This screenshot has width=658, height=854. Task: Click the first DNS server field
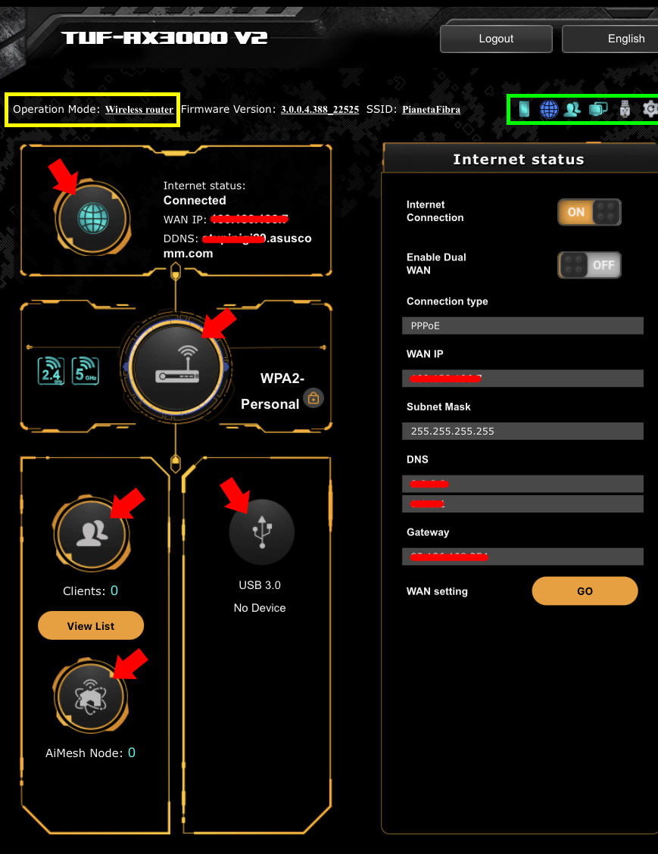(x=523, y=484)
